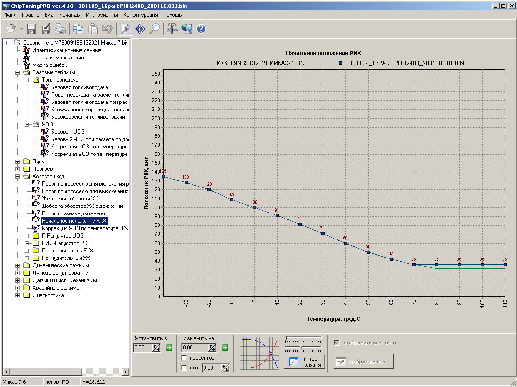
Task: Click the Save As floppy-with-pencil icon
Action: click(46, 29)
